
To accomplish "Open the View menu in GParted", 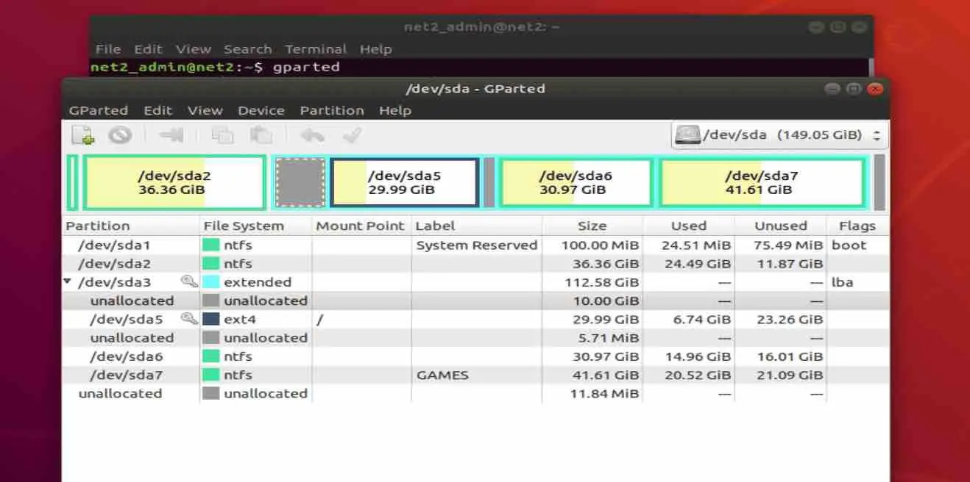I will [205, 110].
